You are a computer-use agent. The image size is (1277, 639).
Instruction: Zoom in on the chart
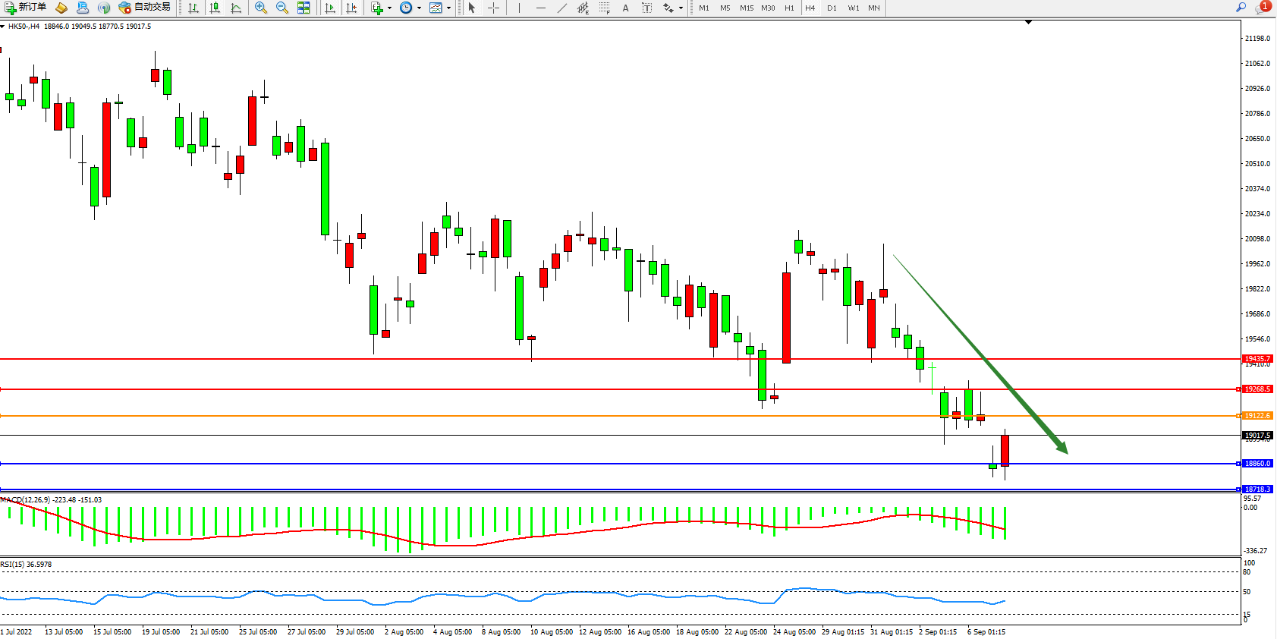click(261, 8)
